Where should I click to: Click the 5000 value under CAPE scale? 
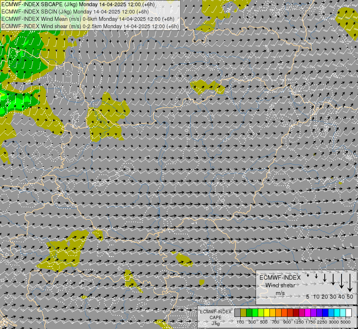[x=346, y=322]
